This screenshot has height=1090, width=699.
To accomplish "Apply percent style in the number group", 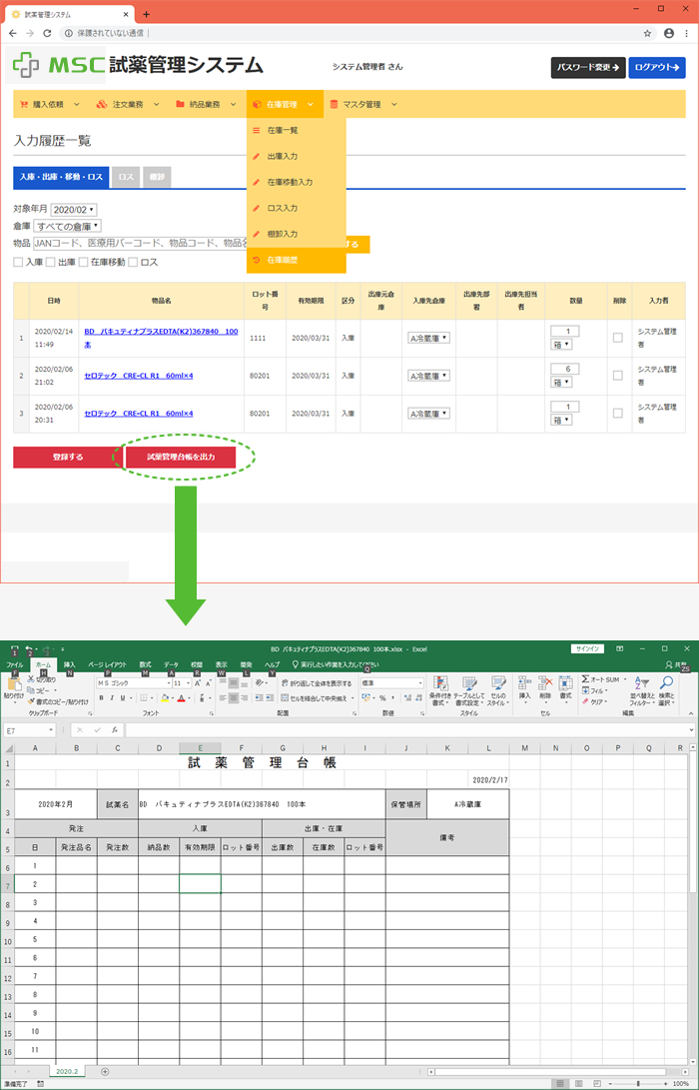I will coord(382,697).
